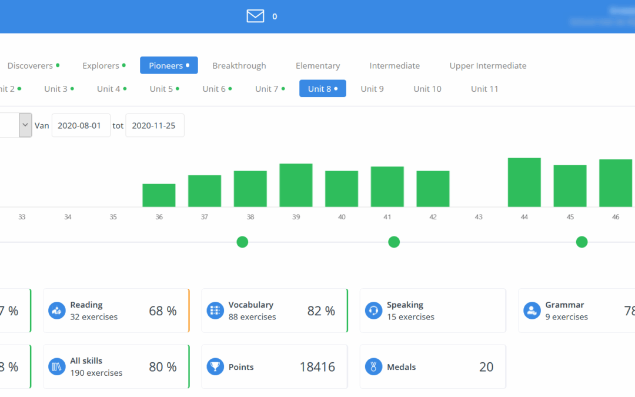
Task: Click the week 35 axis label
Action: tap(113, 217)
